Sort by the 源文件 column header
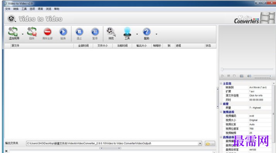This screenshot has height=153, width=276. click(x=42, y=45)
